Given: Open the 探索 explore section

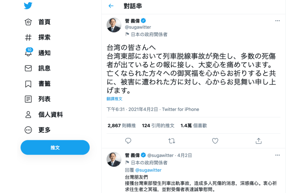Looking at the screenshot, I should [x=28, y=37].
